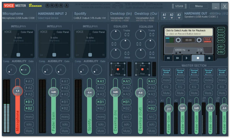Start recording with the record button
The width and height of the screenshot is (230, 138).
[209, 58]
